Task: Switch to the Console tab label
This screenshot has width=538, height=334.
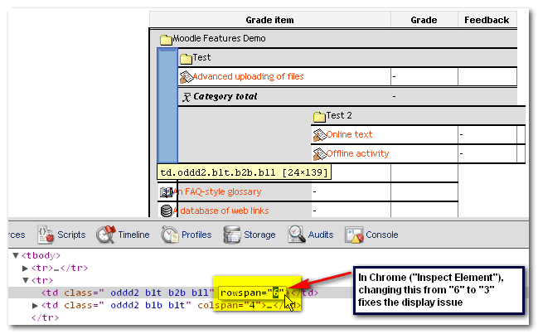Action: tap(382, 235)
